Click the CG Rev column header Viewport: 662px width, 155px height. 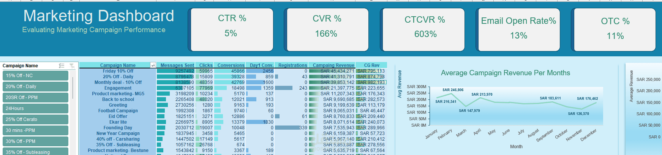(371, 65)
